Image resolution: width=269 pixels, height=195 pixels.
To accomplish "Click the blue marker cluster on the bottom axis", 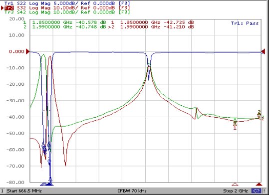I will click(x=47, y=184).
